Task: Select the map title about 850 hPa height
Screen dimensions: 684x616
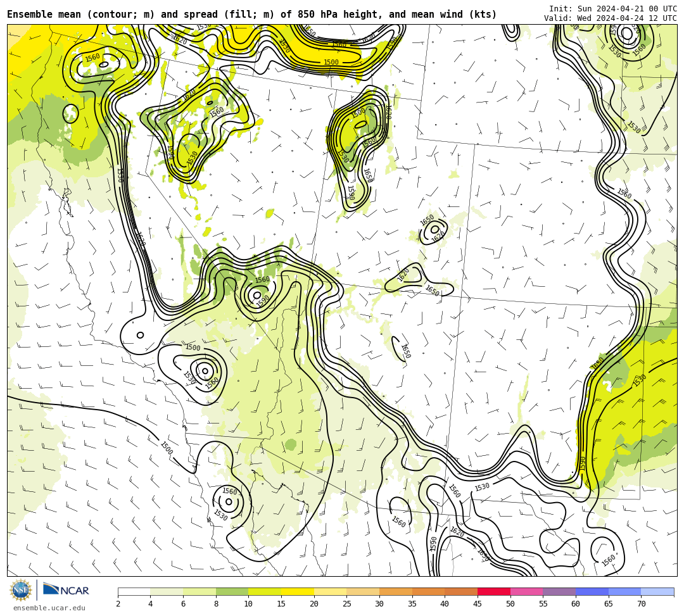Action: 251,15
